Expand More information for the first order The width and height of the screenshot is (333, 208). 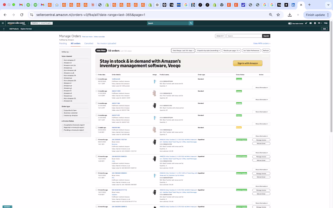point(262,88)
